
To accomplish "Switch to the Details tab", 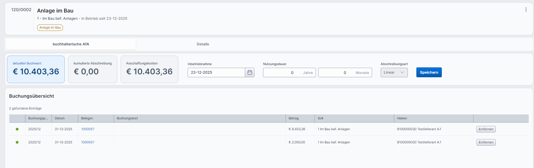I will 203,44.
